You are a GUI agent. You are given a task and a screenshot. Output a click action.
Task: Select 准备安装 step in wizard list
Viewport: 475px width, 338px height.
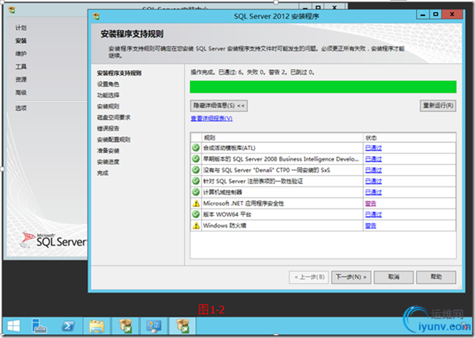tap(108, 151)
